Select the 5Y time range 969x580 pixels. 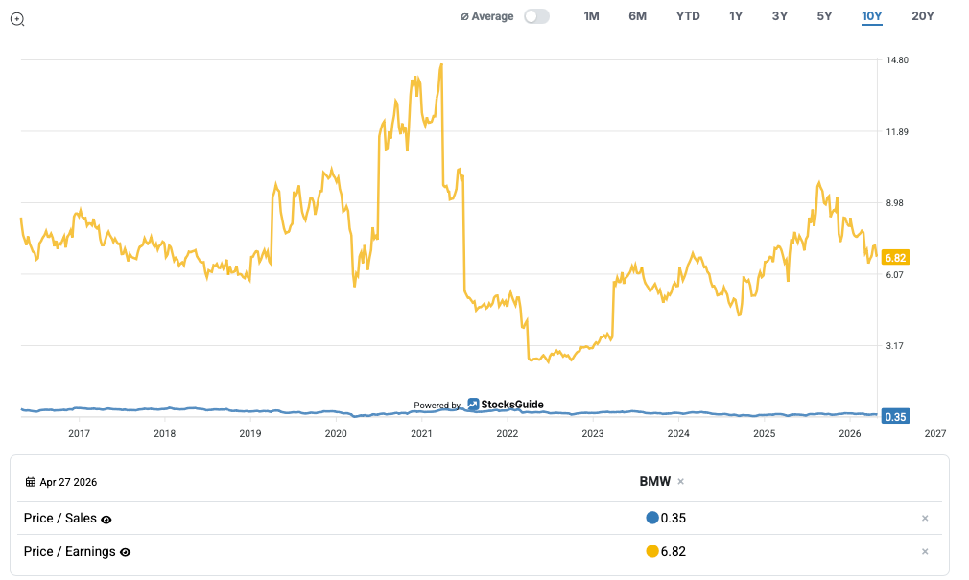coord(824,16)
